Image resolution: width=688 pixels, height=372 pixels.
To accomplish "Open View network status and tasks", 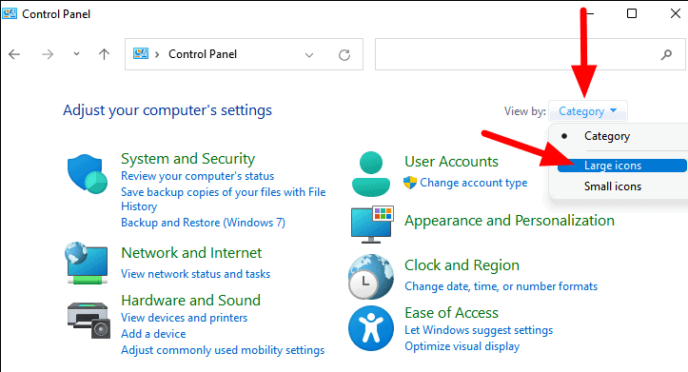I will coord(196,274).
